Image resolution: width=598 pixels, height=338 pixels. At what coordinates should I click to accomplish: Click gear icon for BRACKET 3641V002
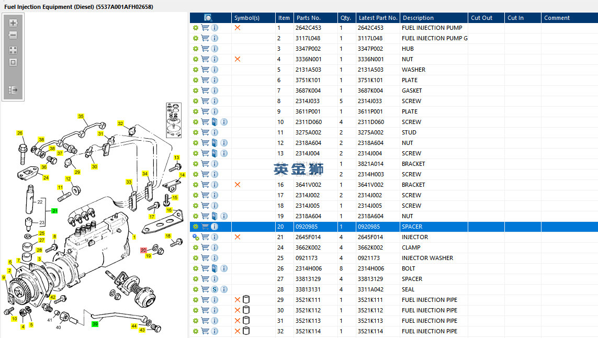pyautogui.click(x=196, y=185)
